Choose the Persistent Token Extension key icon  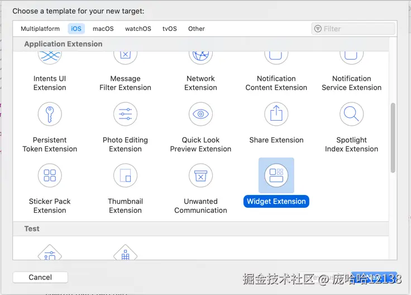pos(50,114)
